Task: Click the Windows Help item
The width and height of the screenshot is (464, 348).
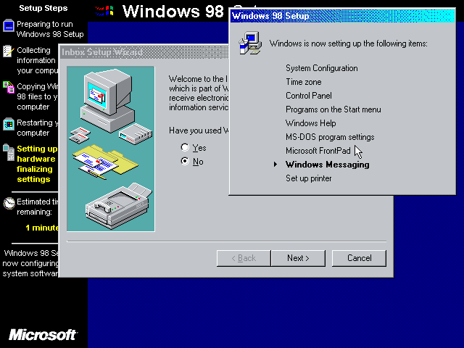Action: pyautogui.click(x=311, y=123)
